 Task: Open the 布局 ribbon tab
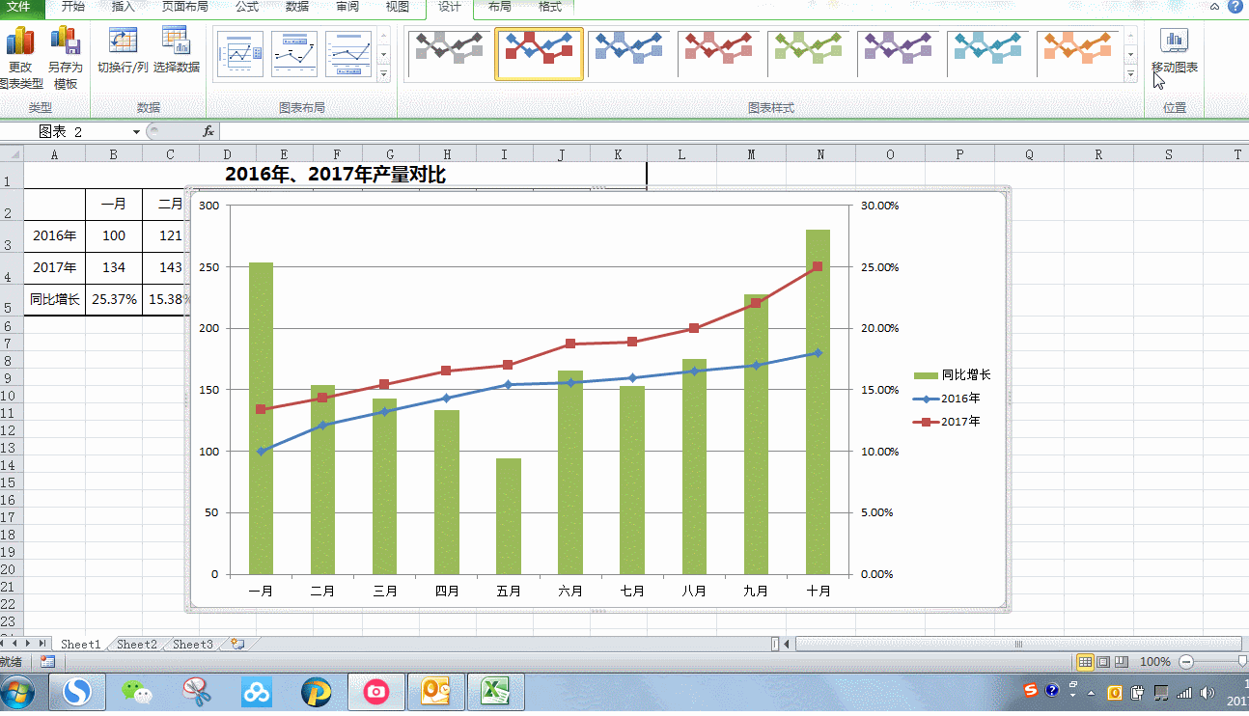click(x=499, y=7)
